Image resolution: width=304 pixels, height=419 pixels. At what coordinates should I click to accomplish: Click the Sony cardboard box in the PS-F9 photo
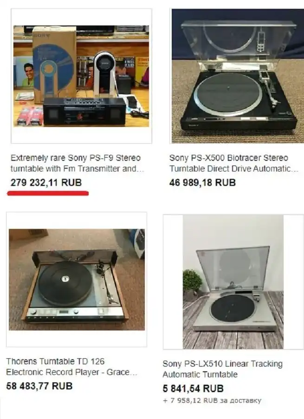coord(54,65)
